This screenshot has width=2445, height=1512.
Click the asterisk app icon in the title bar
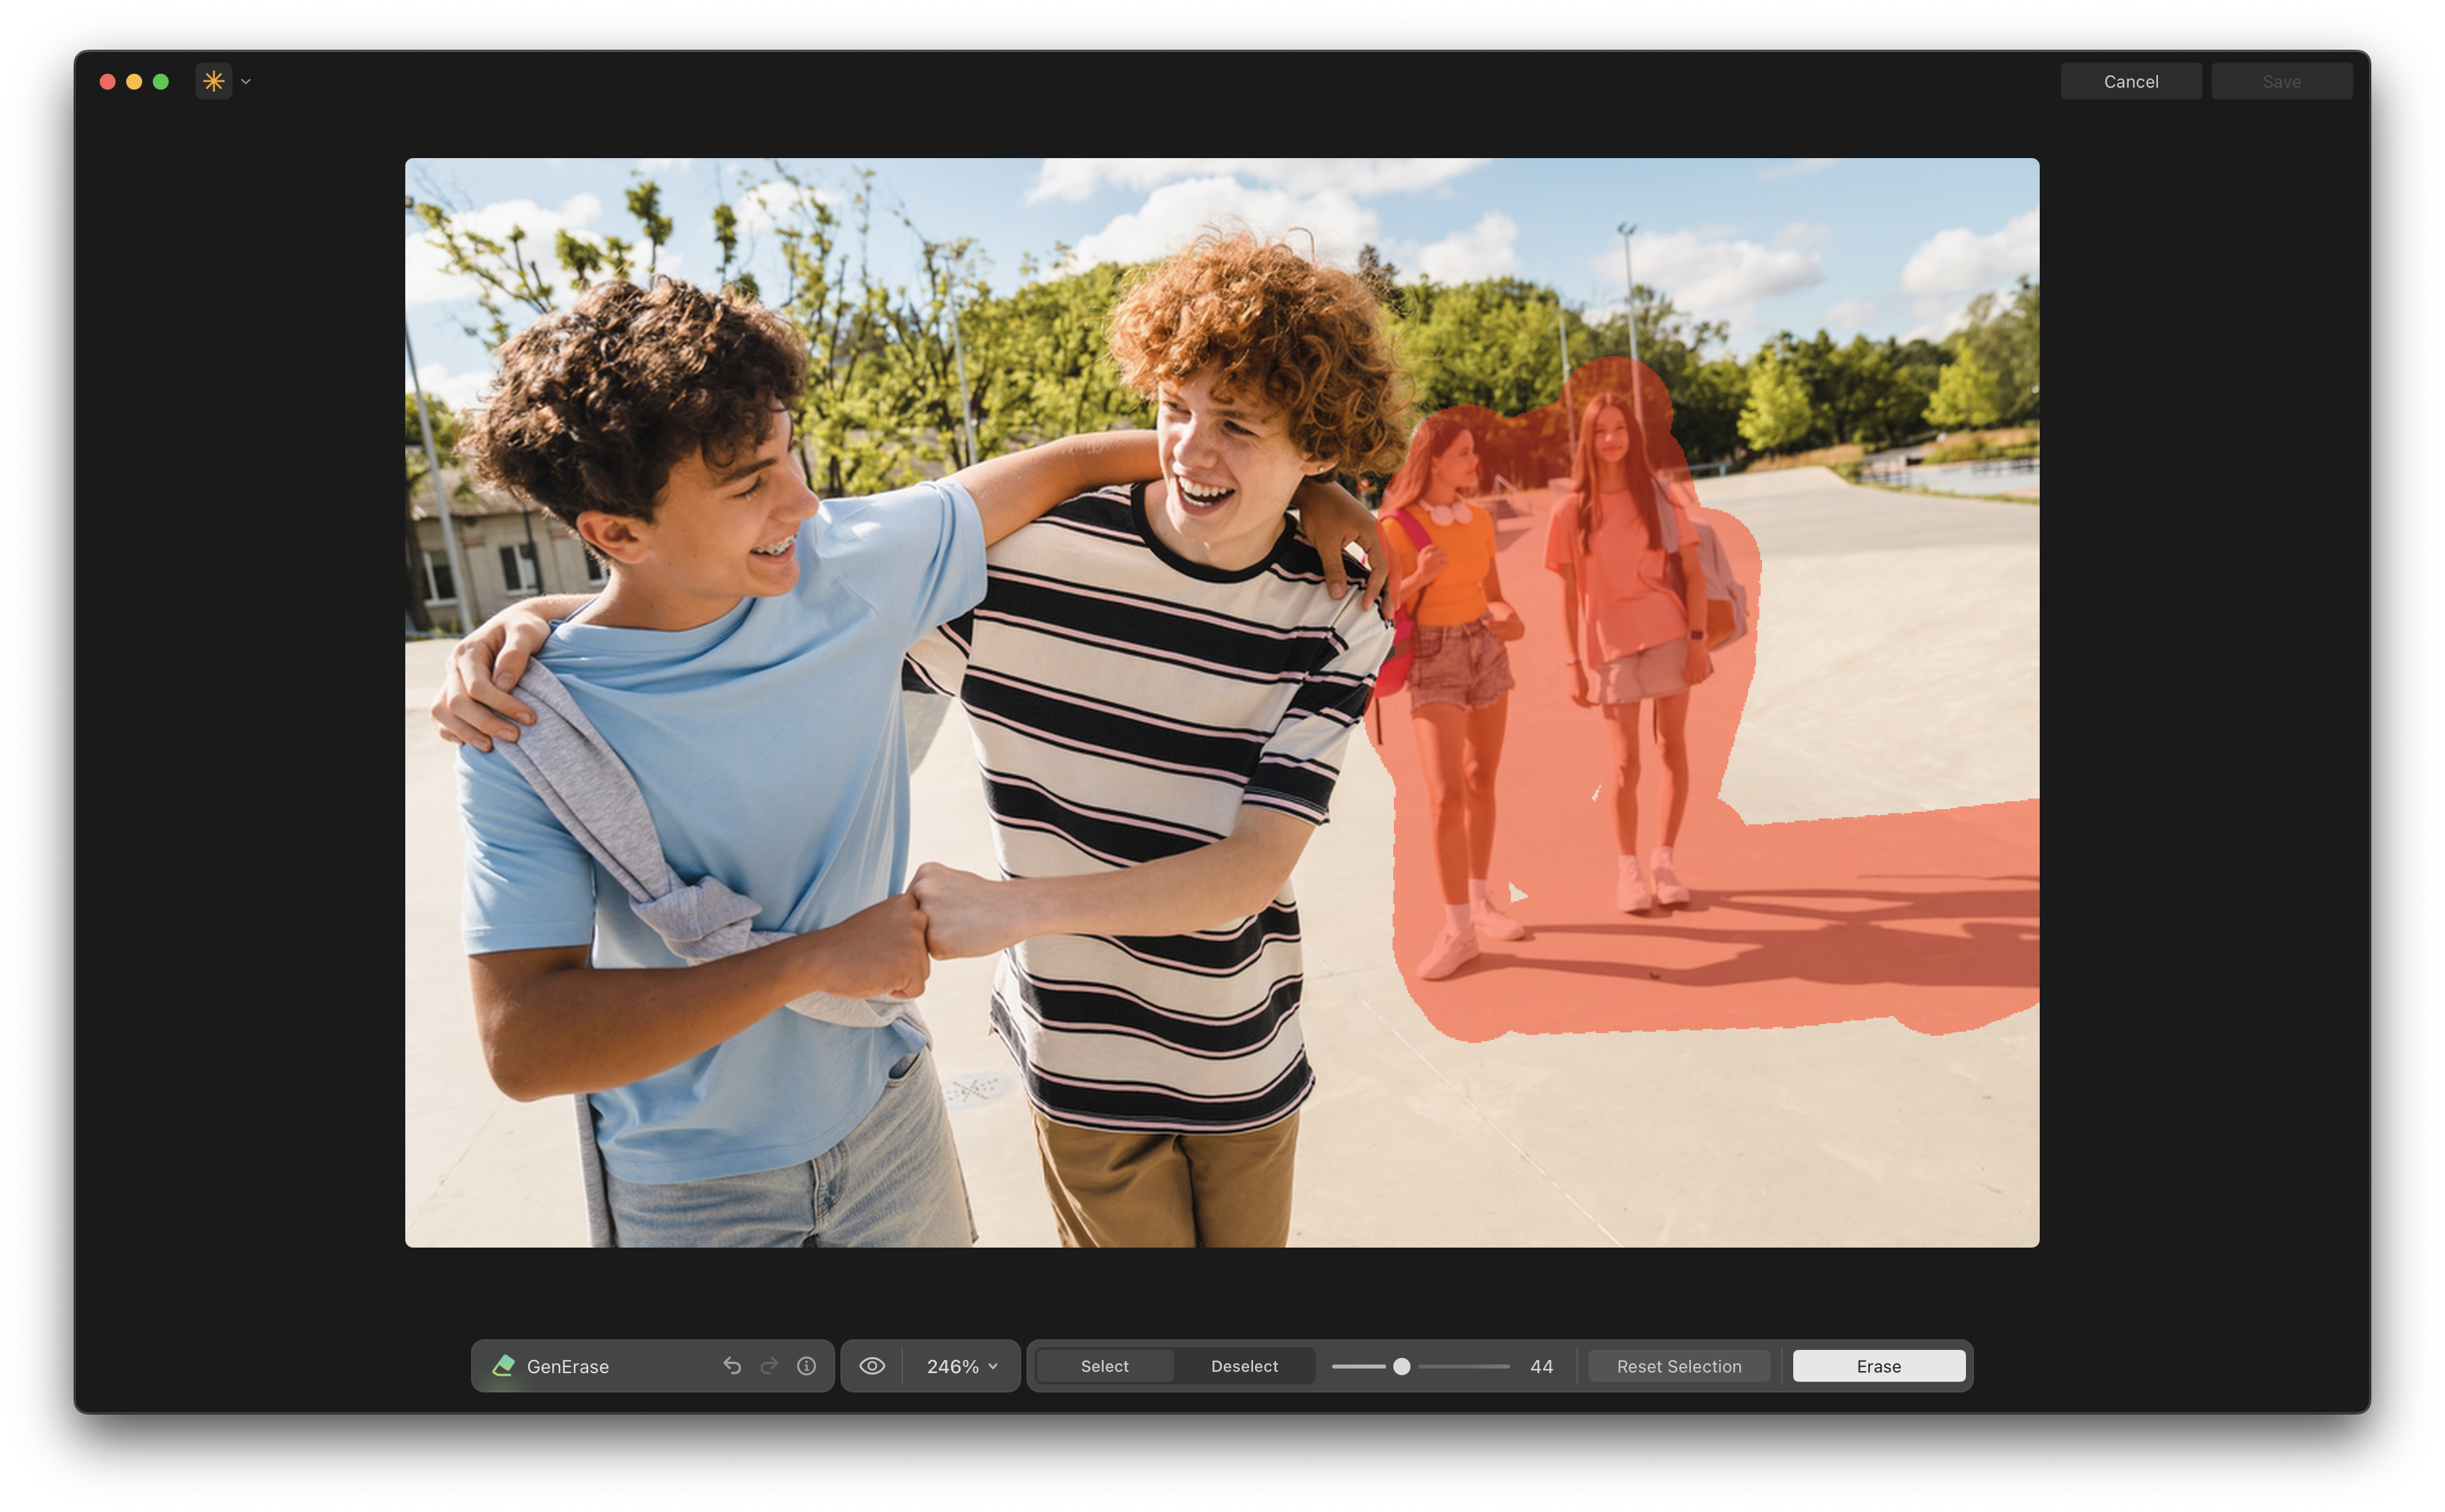click(x=213, y=81)
